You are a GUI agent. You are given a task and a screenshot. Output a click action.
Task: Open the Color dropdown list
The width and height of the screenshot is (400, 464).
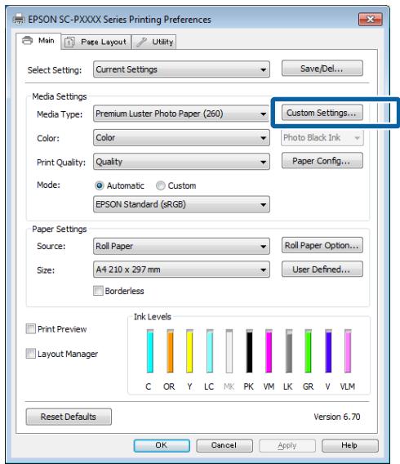(181, 137)
